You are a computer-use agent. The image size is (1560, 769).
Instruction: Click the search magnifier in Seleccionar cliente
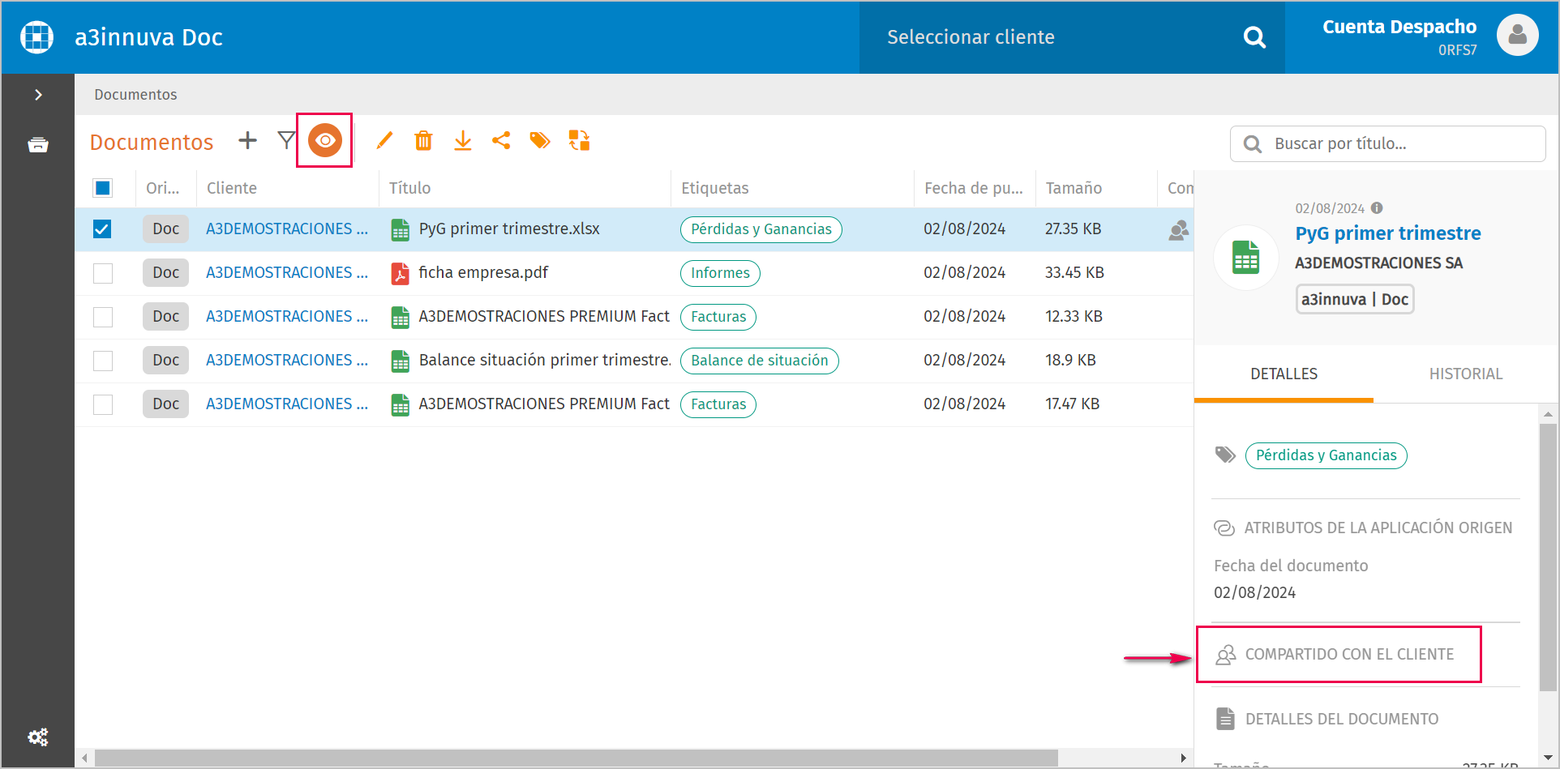[1254, 37]
